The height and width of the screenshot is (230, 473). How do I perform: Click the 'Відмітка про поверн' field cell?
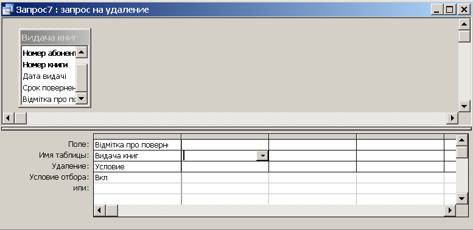pos(138,145)
